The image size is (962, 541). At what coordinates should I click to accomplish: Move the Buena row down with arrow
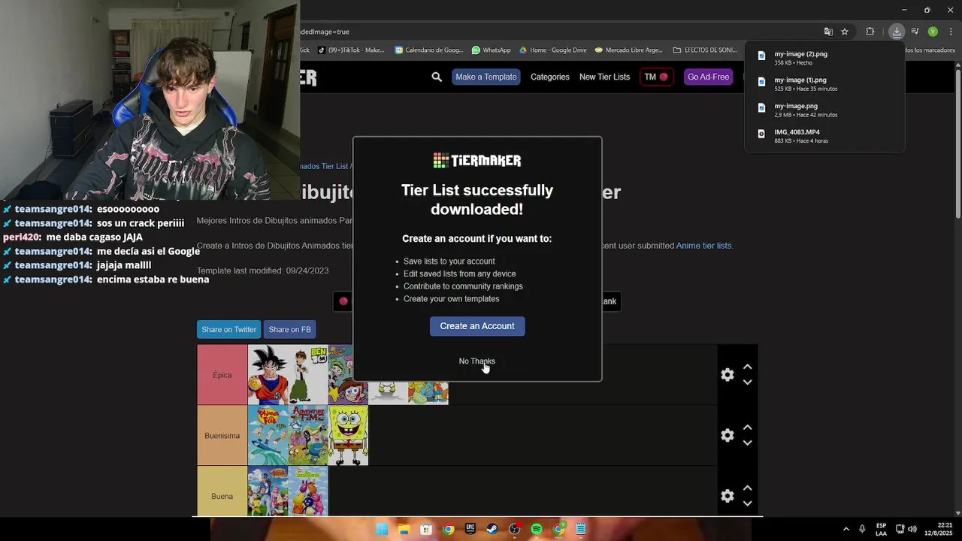tap(748, 503)
